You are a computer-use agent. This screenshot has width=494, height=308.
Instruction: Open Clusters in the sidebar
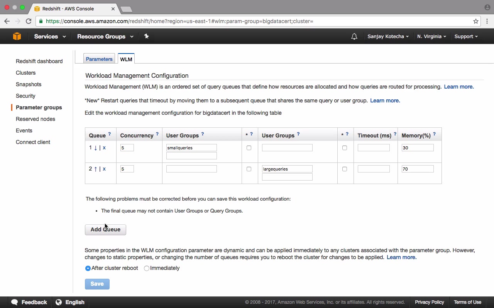click(x=25, y=73)
